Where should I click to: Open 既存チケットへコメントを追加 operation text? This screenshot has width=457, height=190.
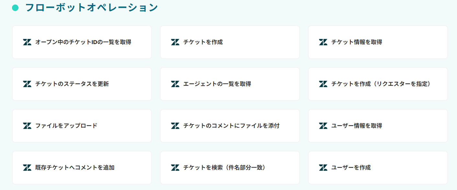(x=75, y=168)
